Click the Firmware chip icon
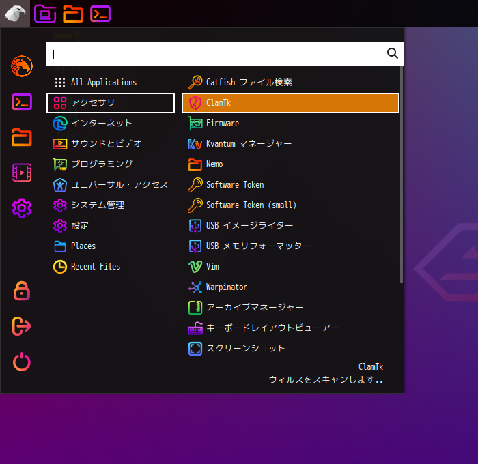 (195, 124)
